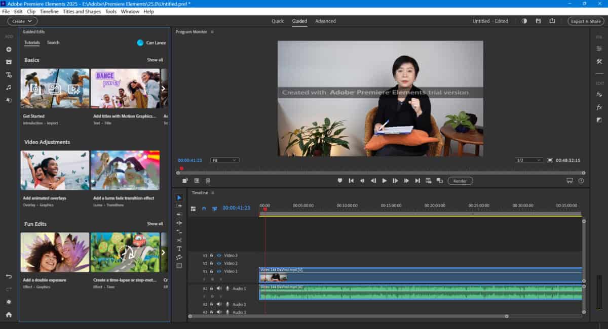Image resolution: width=608 pixels, height=329 pixels.
Task: Toggle lock on Audio 1 track
Action: (x=211, y=289)
